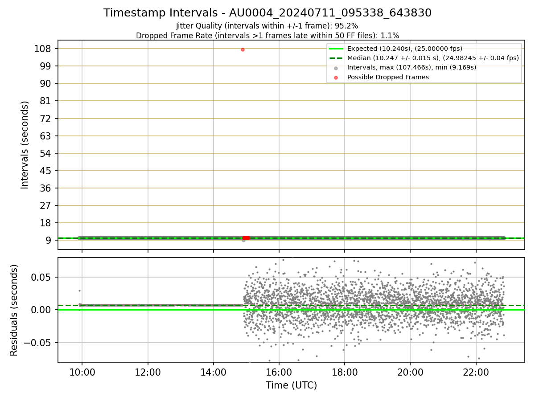Click the red outlier point near 108 seconds
Viewport: 535px width, 401px height.
point(243,49)
